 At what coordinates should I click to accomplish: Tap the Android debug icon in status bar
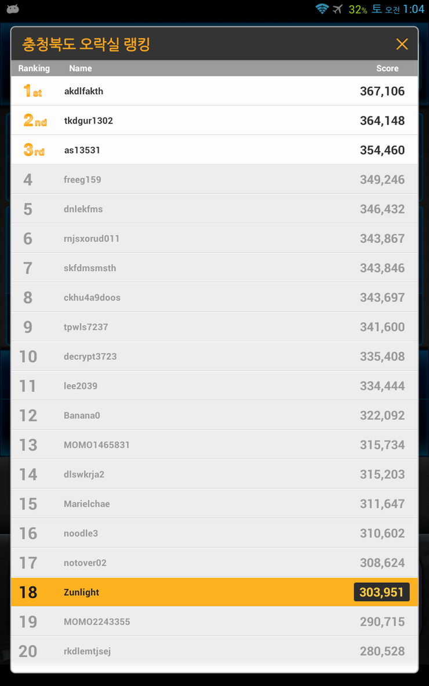click(x=13, y=9)
